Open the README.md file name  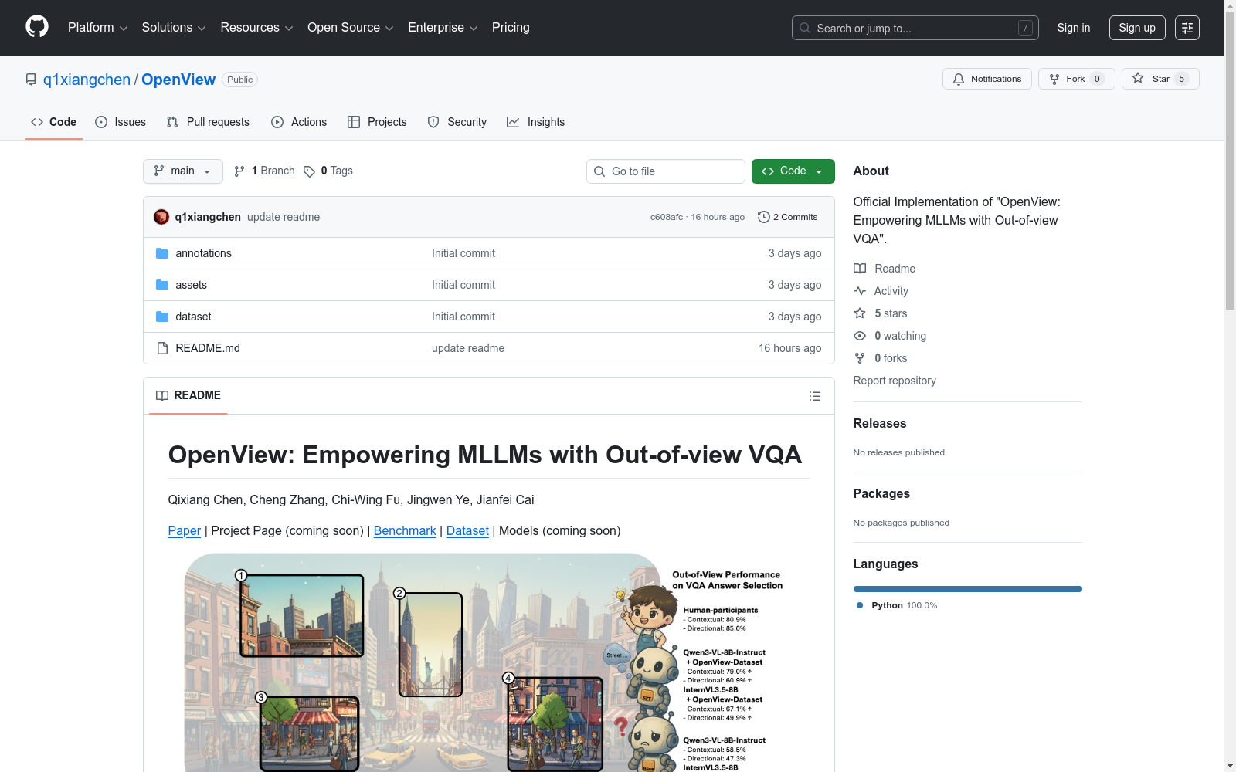tap(208, 348)
